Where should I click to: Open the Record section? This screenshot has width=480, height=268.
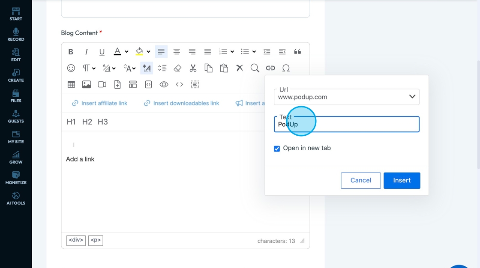tap(16, 35)
